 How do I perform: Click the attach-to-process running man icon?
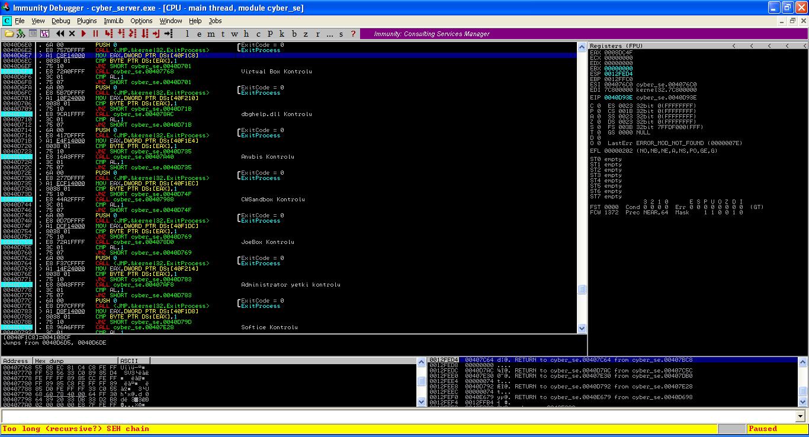pyautogui.click(x=21, y=34)
